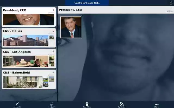
Task: Click the smiling face preview in President album
Action: (x=29, y=20)
